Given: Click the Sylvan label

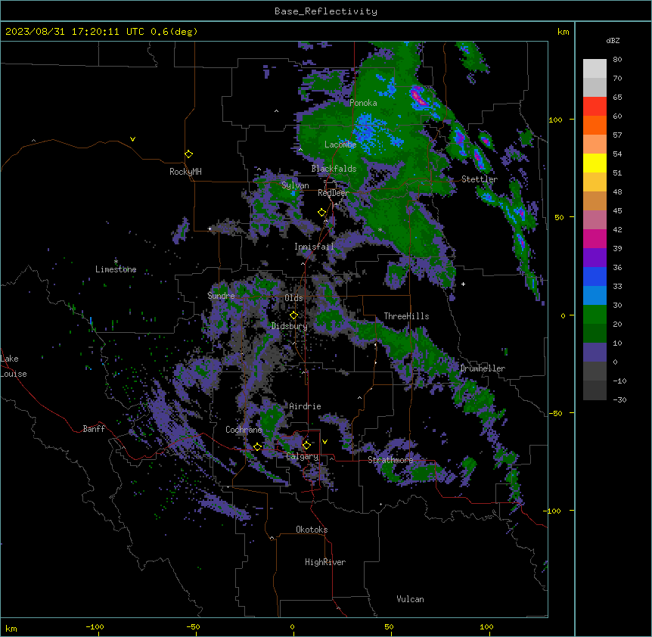Looking at the screenshot, I should pos(295,185).
